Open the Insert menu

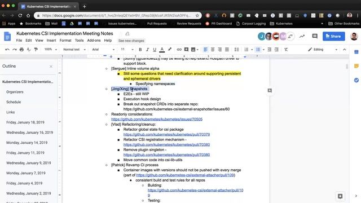point(51,40)
